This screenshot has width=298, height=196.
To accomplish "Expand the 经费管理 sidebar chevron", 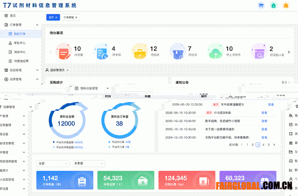I will [x=37, y=79].
